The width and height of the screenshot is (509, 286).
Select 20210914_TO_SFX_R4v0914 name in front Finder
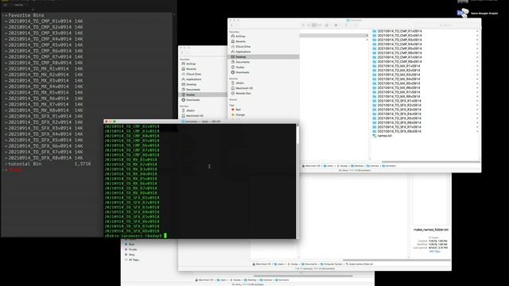pos(399,114)
